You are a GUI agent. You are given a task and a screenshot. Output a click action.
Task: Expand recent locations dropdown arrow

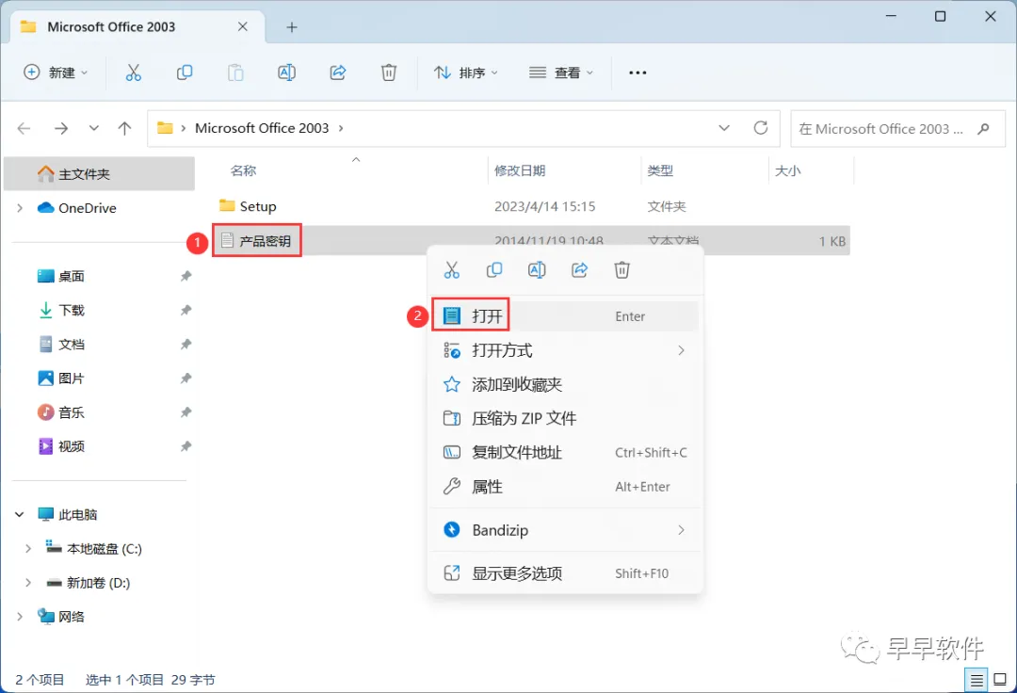(x=94, y=128)
